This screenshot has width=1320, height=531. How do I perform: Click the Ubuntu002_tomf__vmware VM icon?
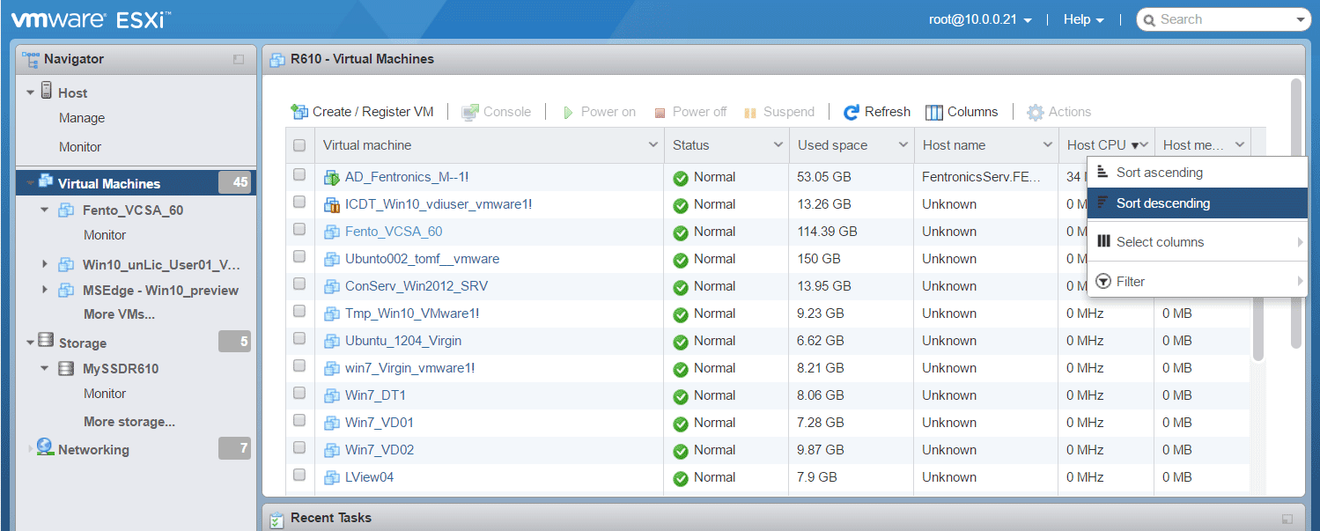click(x=332, y=260)
